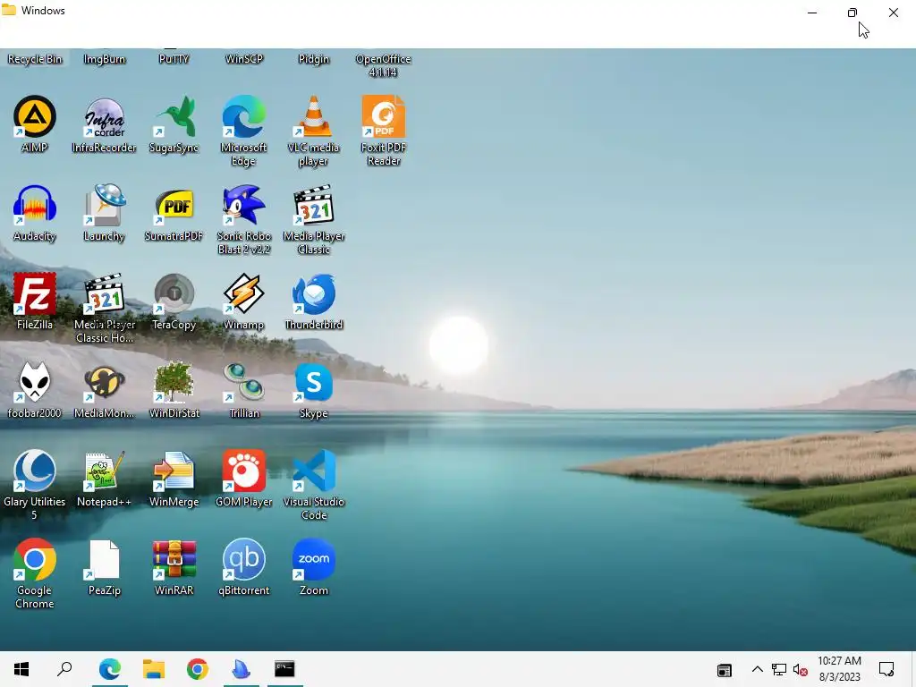Open Google Chrome desktop shortcut
The height and width of the screenshot is (687, 916).
point(35,573)
